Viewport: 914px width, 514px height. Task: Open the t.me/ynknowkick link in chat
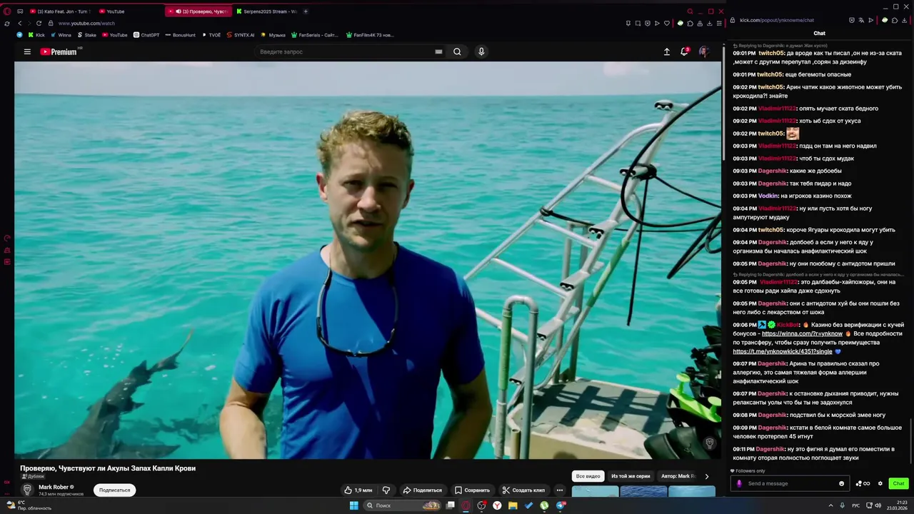pyautogui.click(x=782, y=351)
